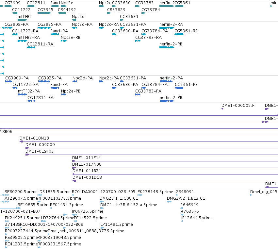Click the Fancl-PA protein label

point(59,85)
